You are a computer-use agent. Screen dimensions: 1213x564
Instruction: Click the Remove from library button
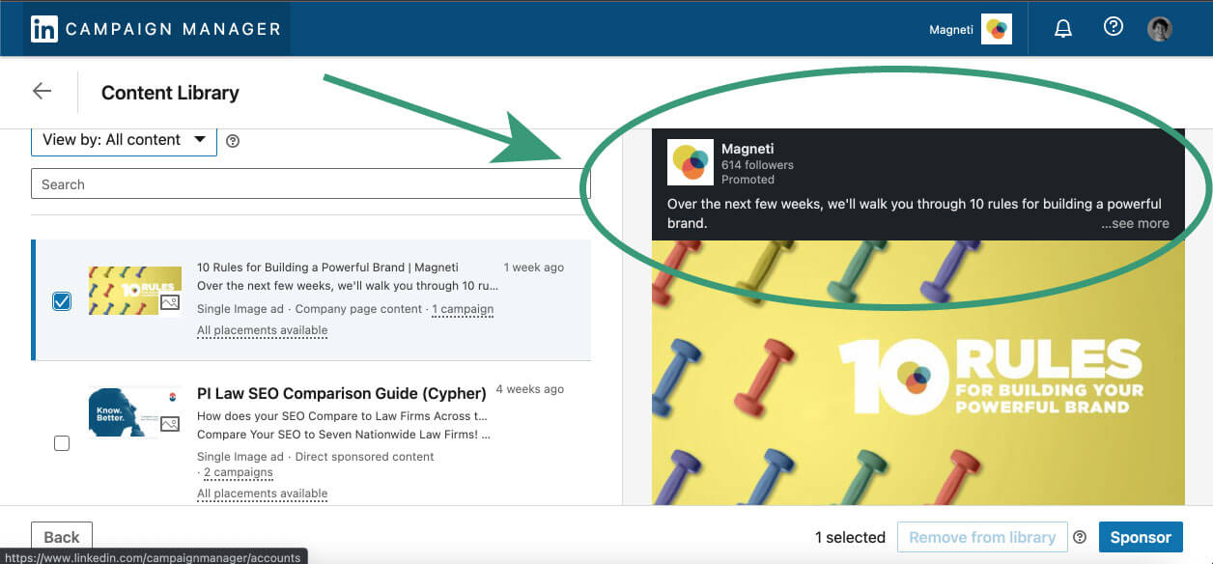982,537
